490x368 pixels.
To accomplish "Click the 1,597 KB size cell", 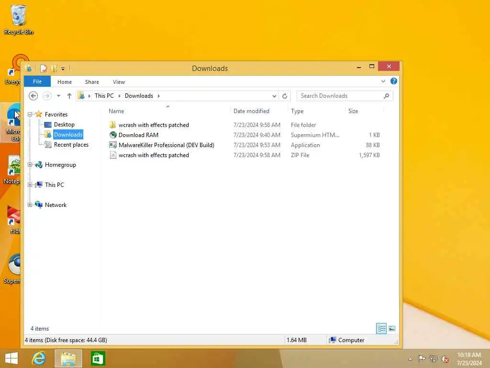I will tap(369, 155).
